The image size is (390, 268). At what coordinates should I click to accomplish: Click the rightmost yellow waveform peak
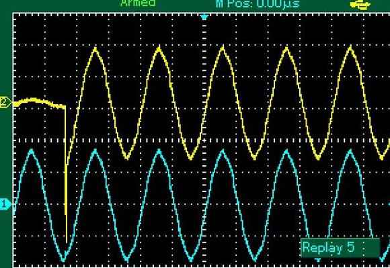tap(350, 48)
